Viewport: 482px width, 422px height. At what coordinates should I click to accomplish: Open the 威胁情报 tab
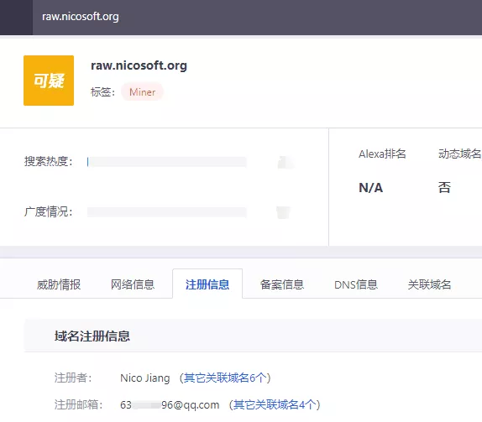(x=59, y=284)
